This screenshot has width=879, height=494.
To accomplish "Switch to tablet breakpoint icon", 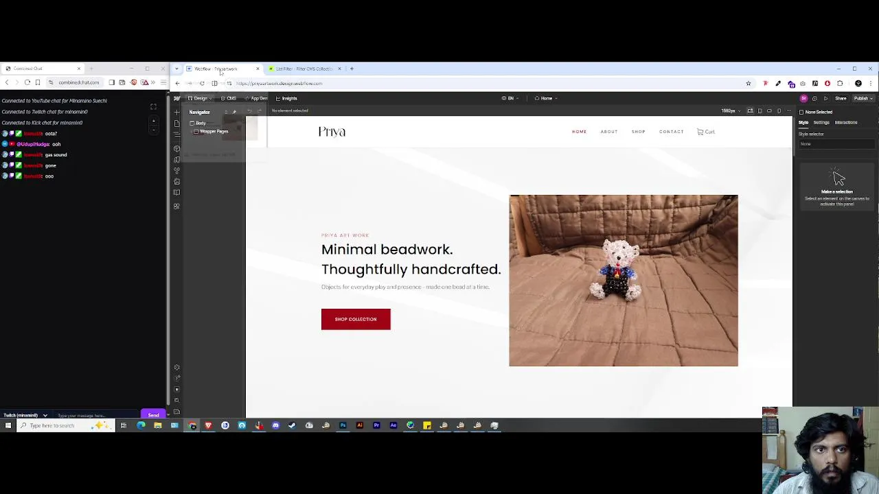I will coord(760,111).
